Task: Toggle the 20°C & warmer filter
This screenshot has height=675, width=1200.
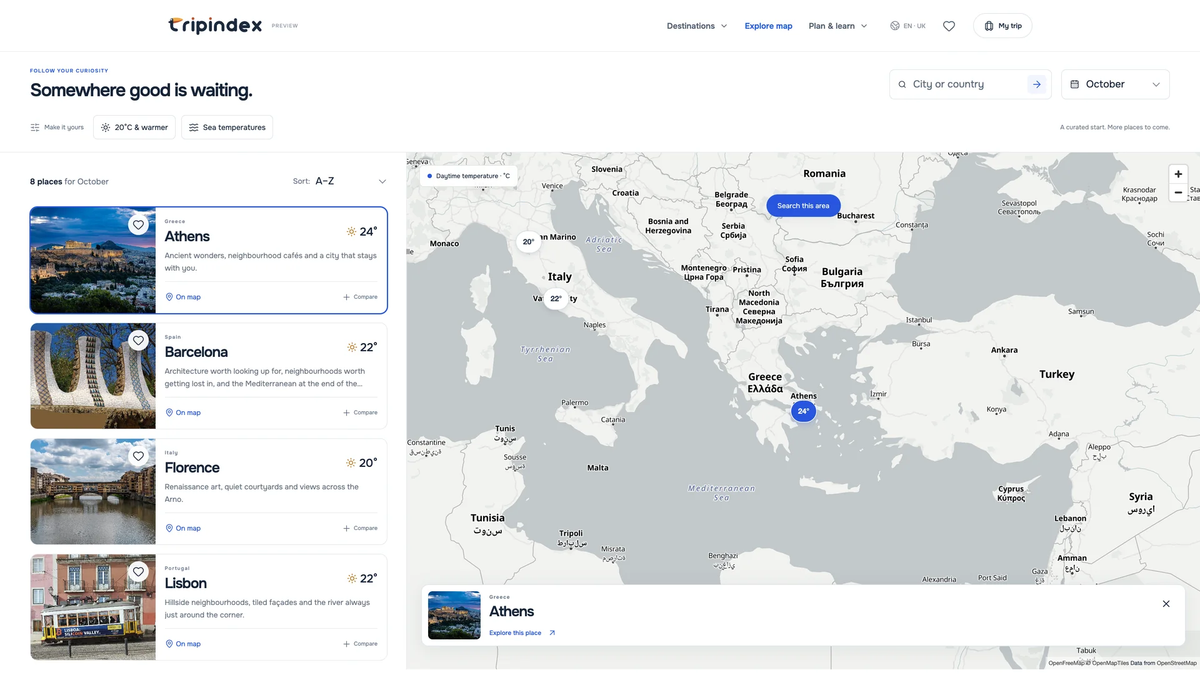Action: point(134,127)
